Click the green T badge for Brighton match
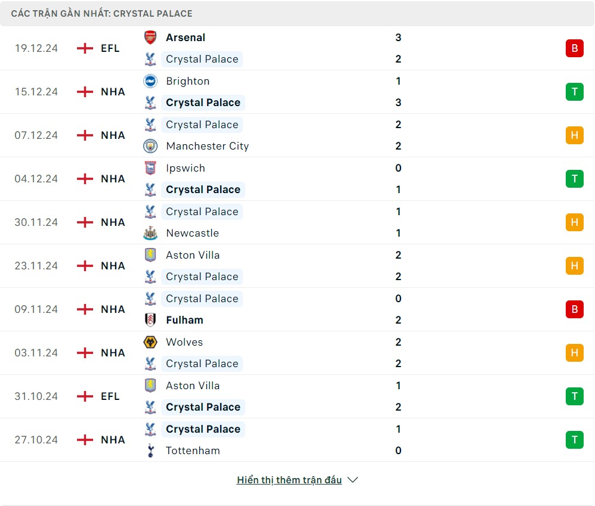 (x=574, y=92)
